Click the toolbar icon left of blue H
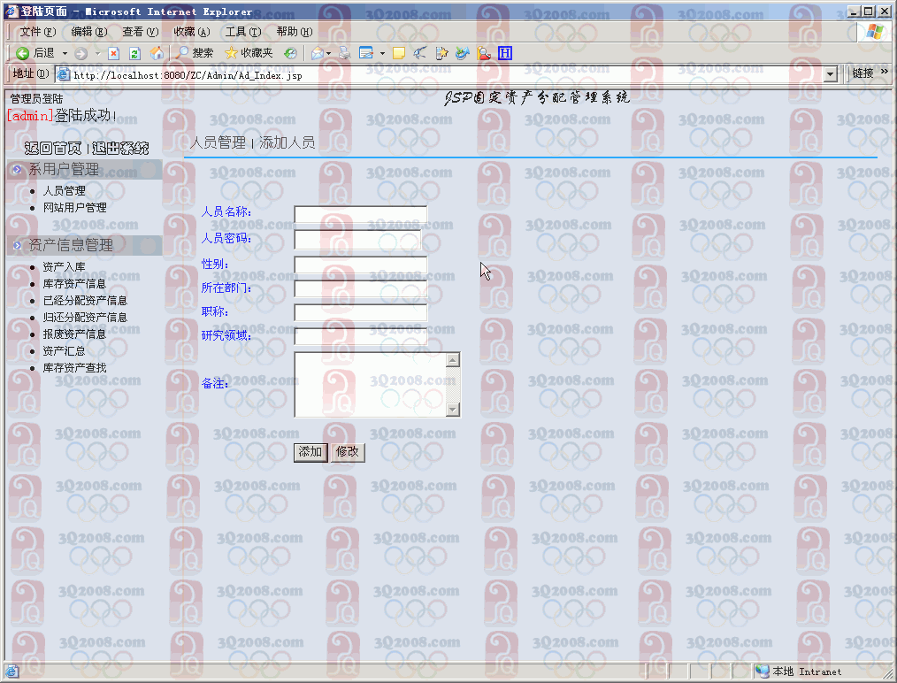Image resolution: width=897 pixels, height=683 pixels. (x=484, y=53)
